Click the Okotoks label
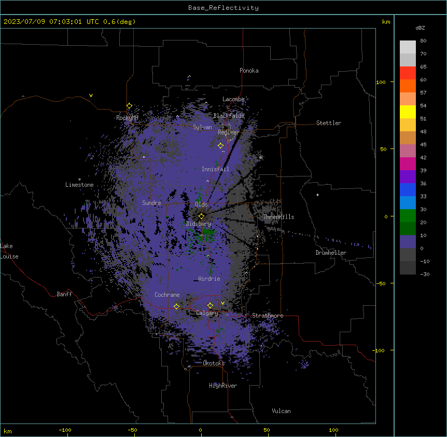This screenshot has height=437, width=447. pos(214,363)
